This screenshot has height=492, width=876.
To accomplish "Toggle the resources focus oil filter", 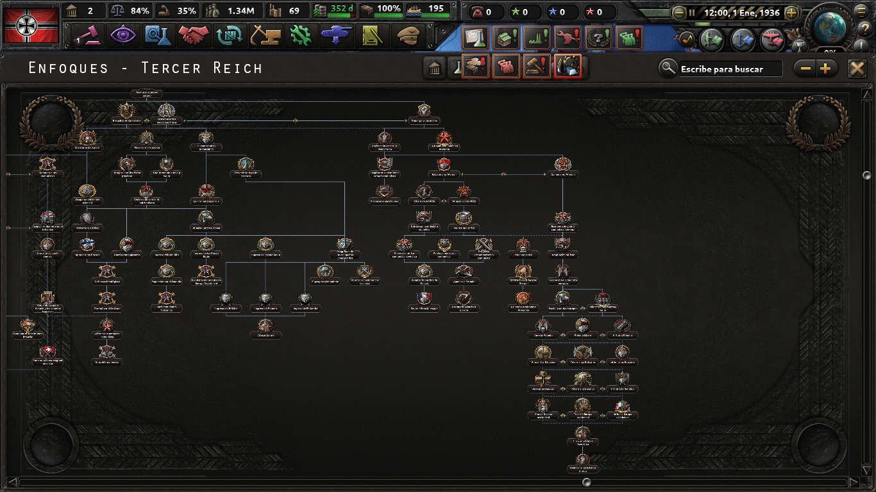I will coord(568,67).
